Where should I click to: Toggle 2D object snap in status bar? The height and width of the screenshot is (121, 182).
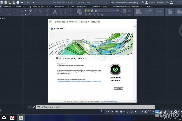pyautogui.click(x=150, y=112)
